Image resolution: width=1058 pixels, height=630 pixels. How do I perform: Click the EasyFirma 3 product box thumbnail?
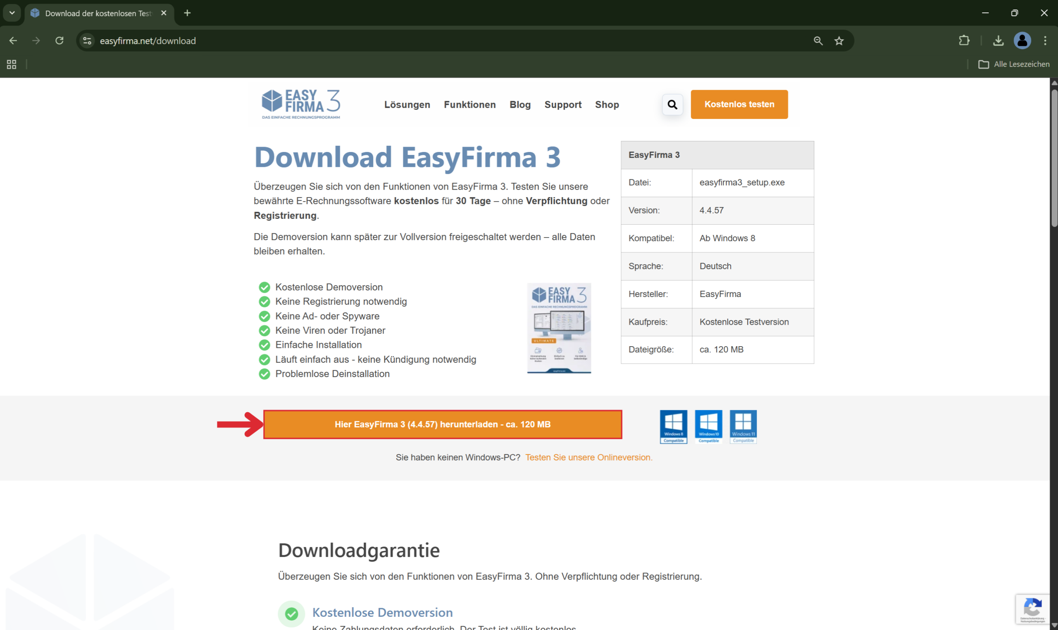559,328
